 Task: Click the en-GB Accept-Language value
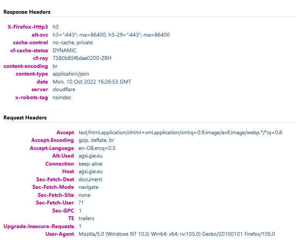pos(97,148)
